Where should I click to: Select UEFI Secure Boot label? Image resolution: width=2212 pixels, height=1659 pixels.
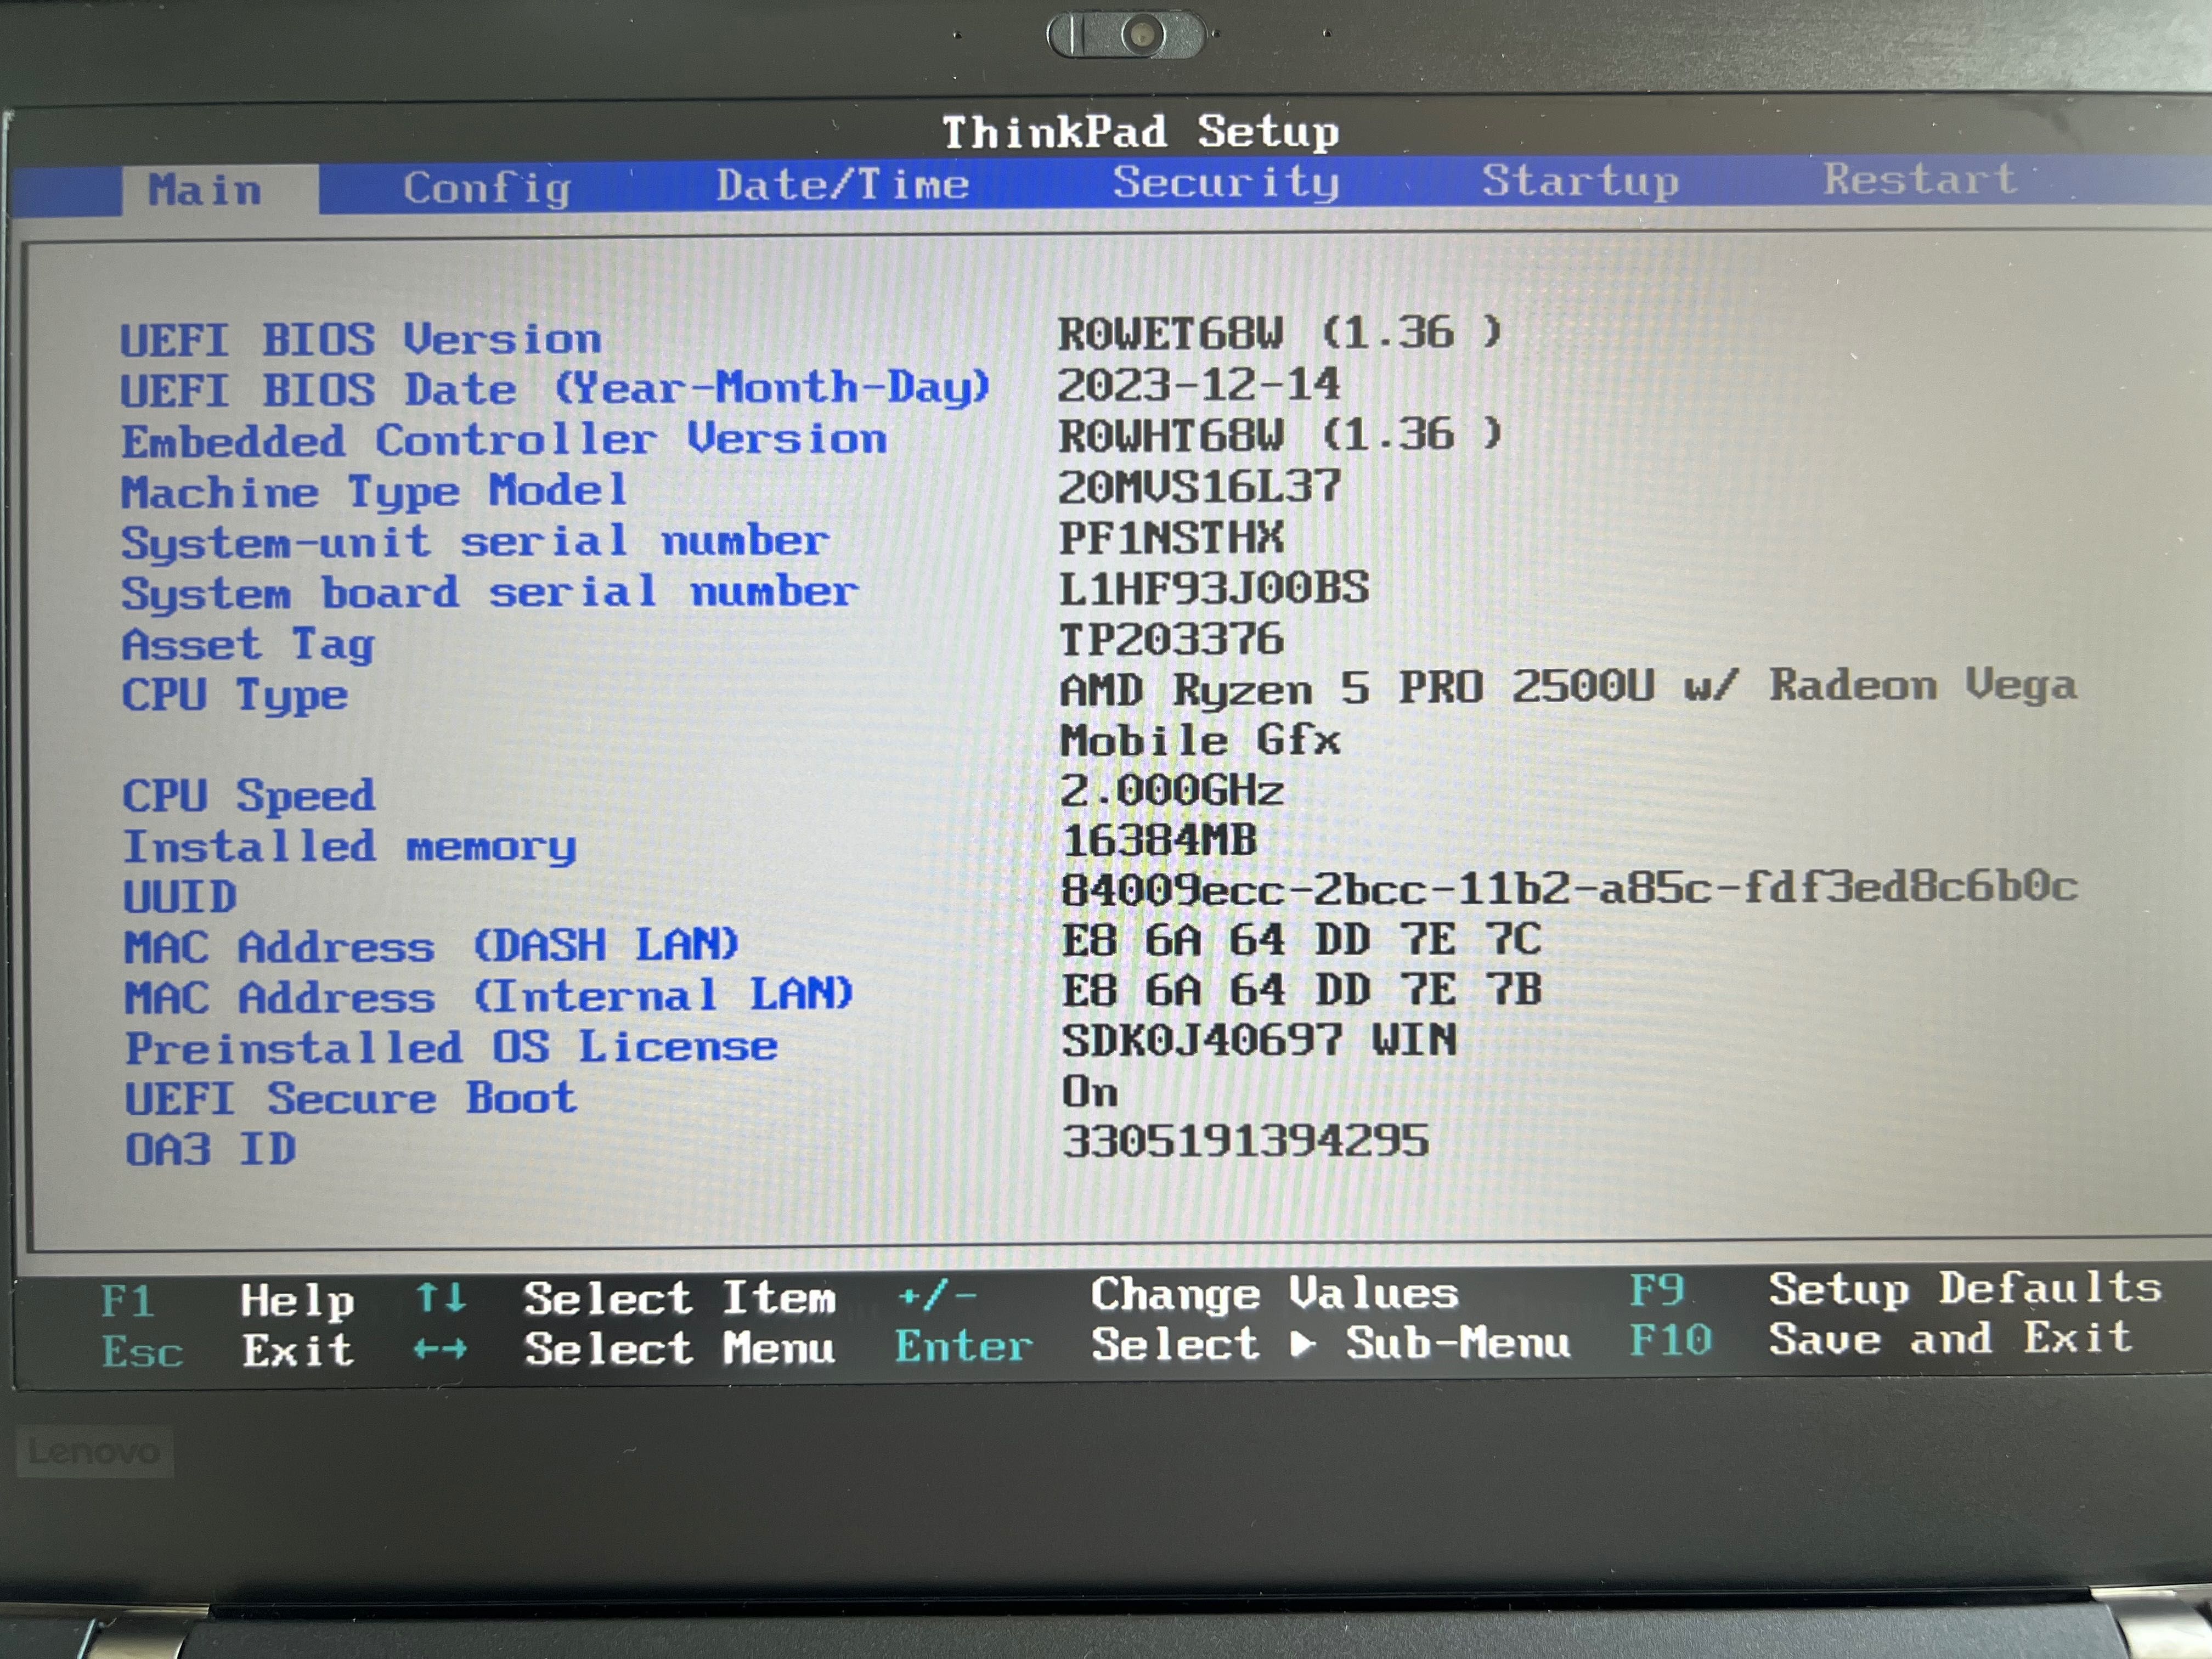351,1099
